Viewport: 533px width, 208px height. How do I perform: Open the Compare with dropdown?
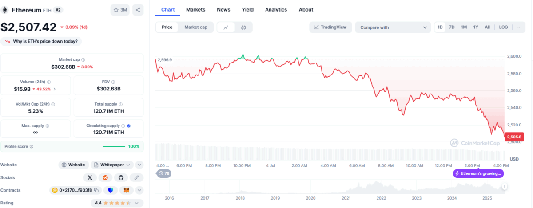[x=393, y=27]
